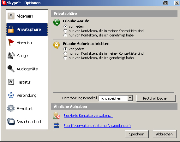180x142 pixels.
Task: Click the blue arrows access management icon
Action: pos(57,126)
